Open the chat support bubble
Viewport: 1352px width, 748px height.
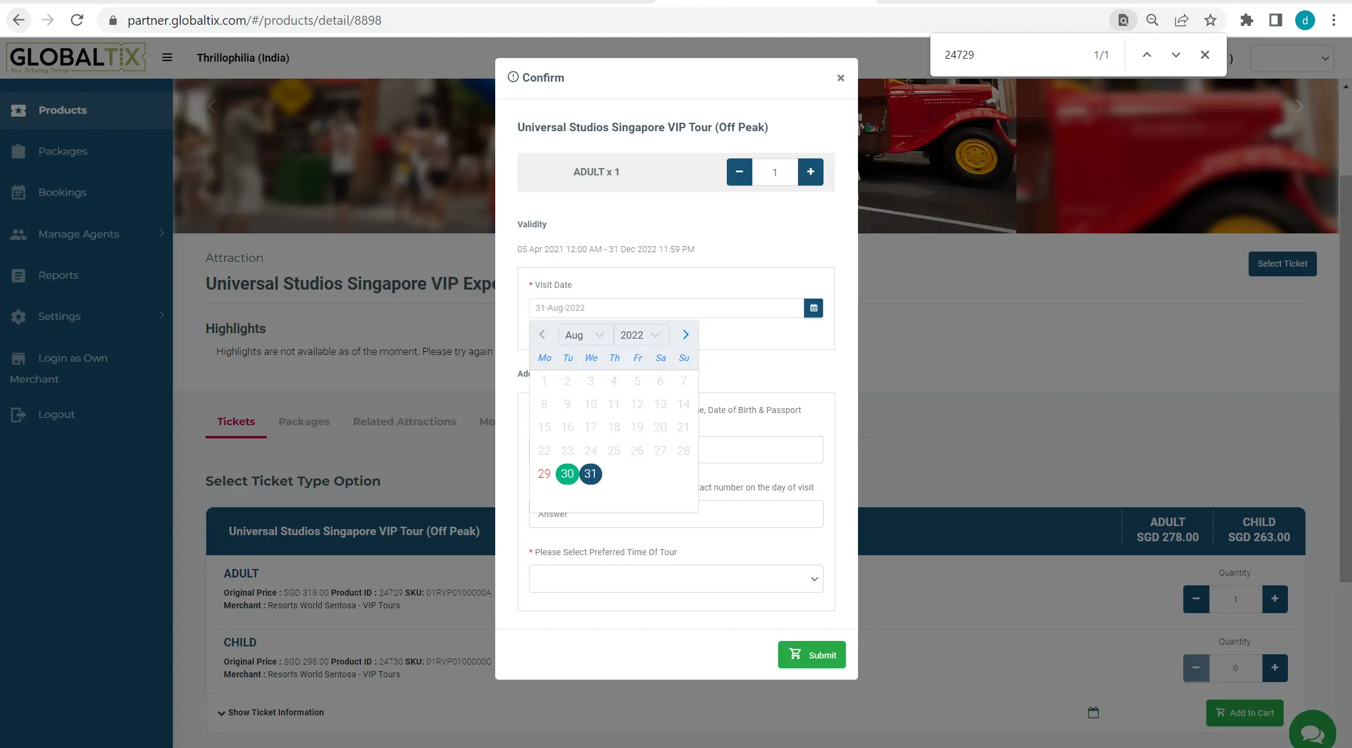(x=1312, y=732)
